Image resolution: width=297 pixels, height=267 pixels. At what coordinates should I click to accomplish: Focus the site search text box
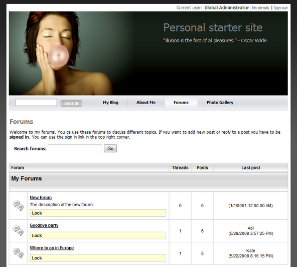pos(36,103)
